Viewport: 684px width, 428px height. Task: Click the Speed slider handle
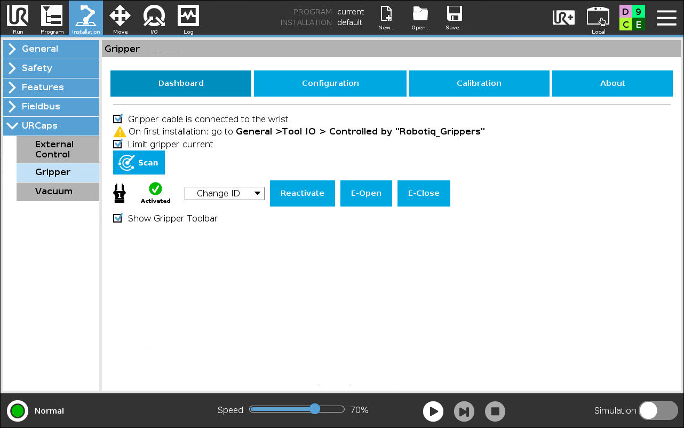(315, 409)
